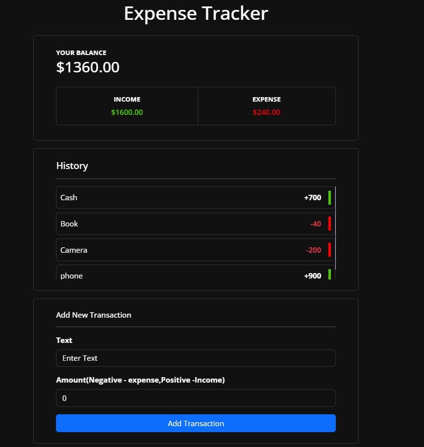Click the Amount(Negative - expense,Positive -Income) label
424x447 pixels.
click(141, 380)
